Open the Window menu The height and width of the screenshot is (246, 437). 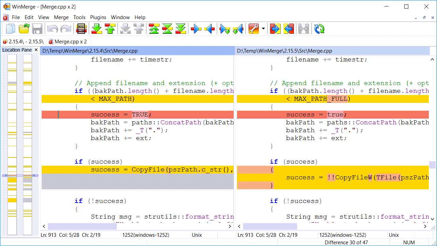[121, 17]
